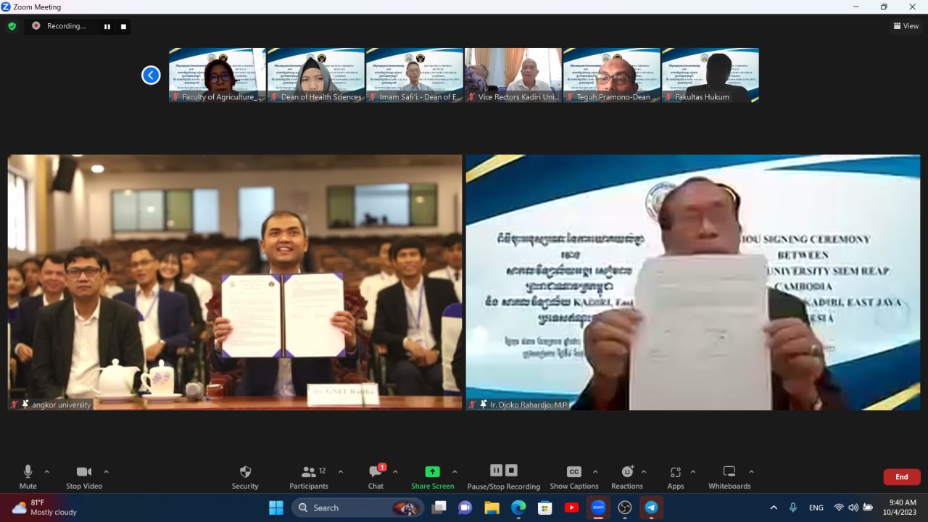928x522 pixels.
Task: Go to previous participants with left arrow
Action: coord(151,75)
